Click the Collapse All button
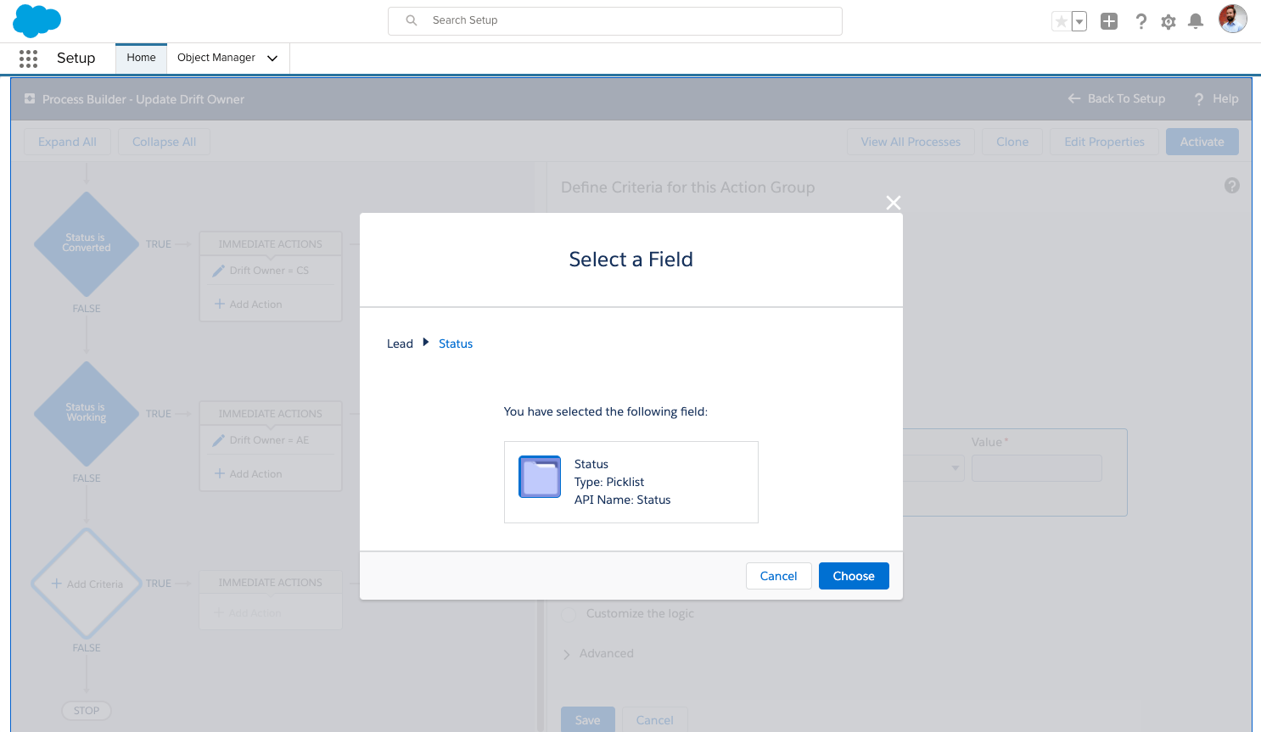The width and height of the screenshot is (1261, 732). pyautogui.click(x=164, y=142)
